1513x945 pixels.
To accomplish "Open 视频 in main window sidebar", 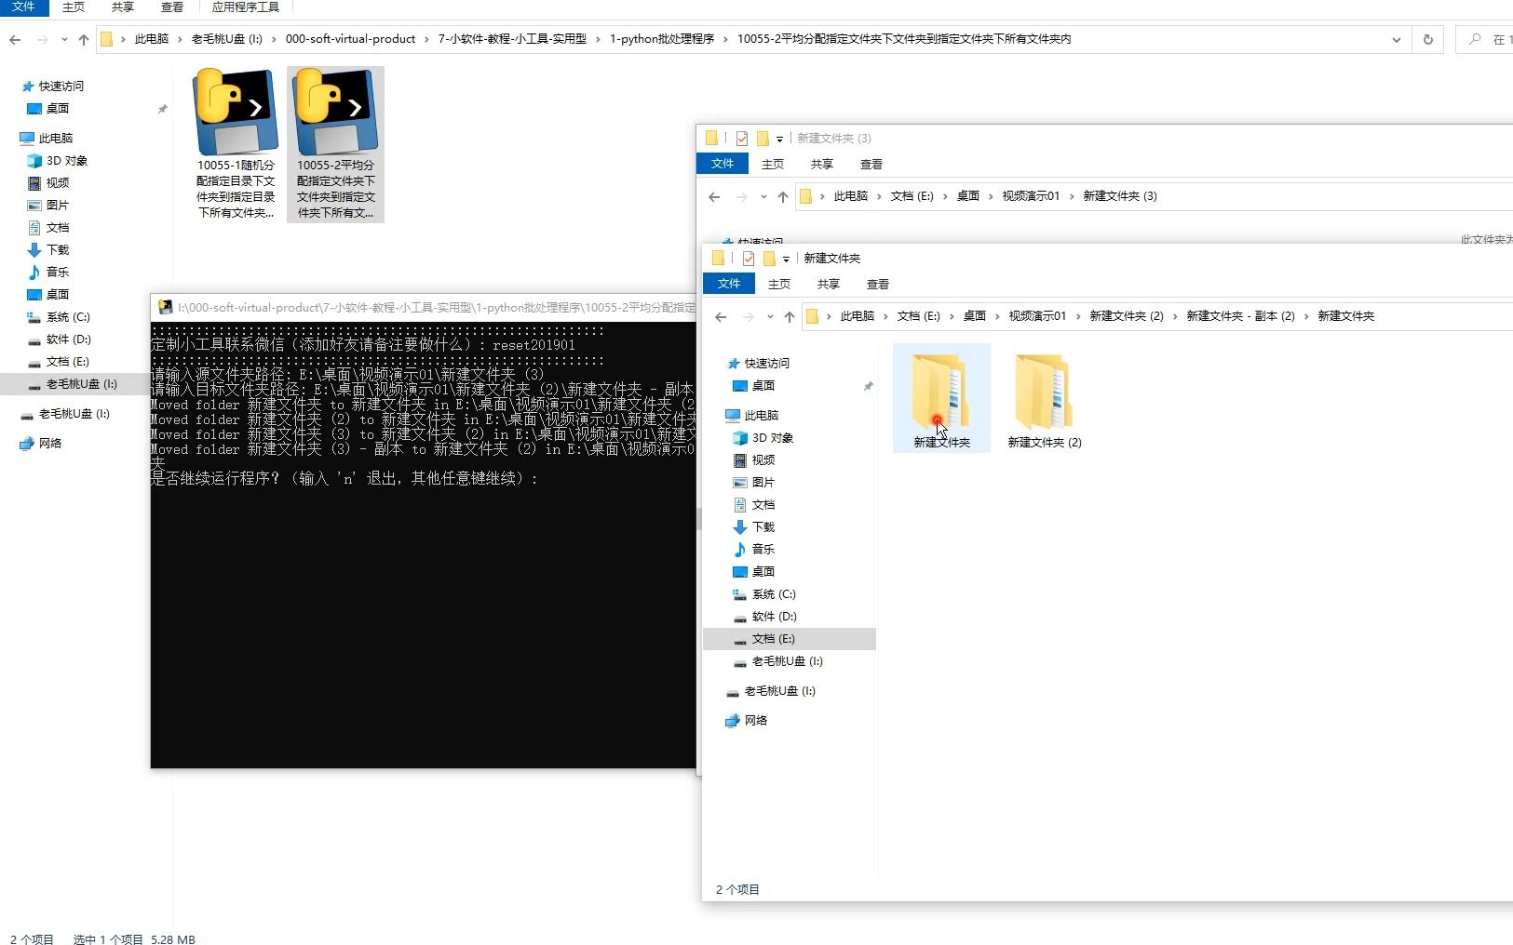I will (x=57, y=182).
